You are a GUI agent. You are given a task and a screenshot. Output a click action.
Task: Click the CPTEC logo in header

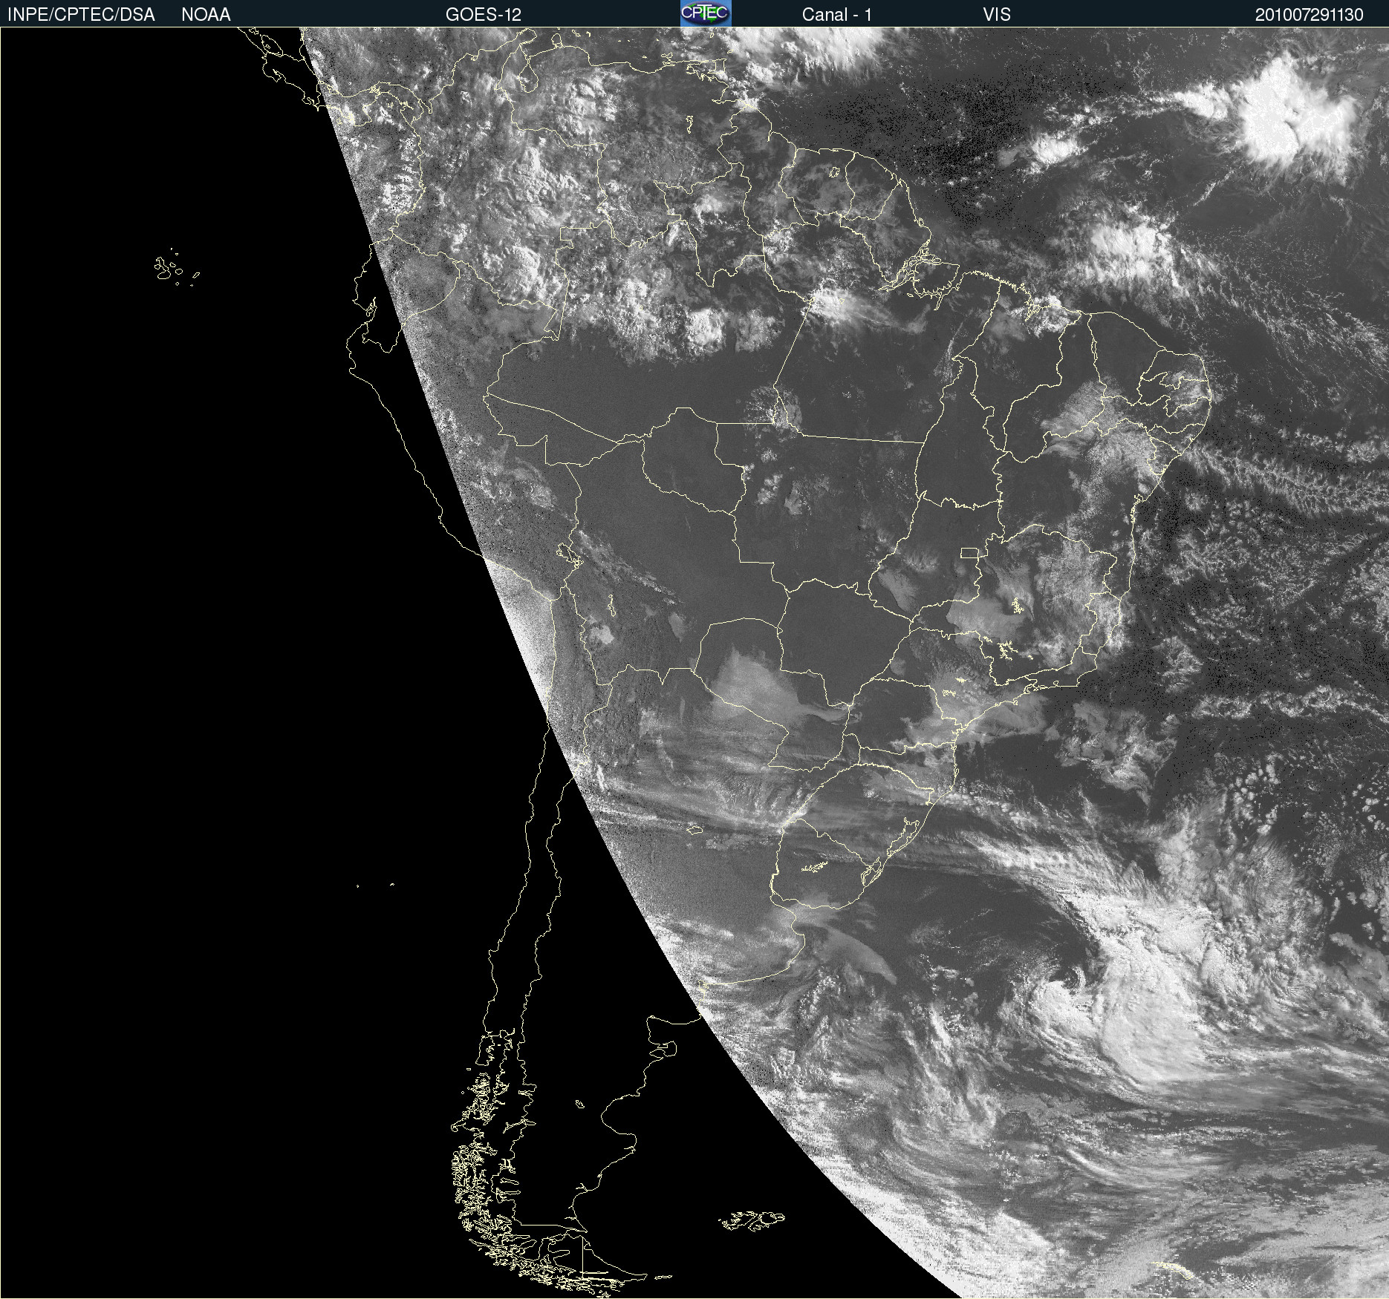(706, 13)
